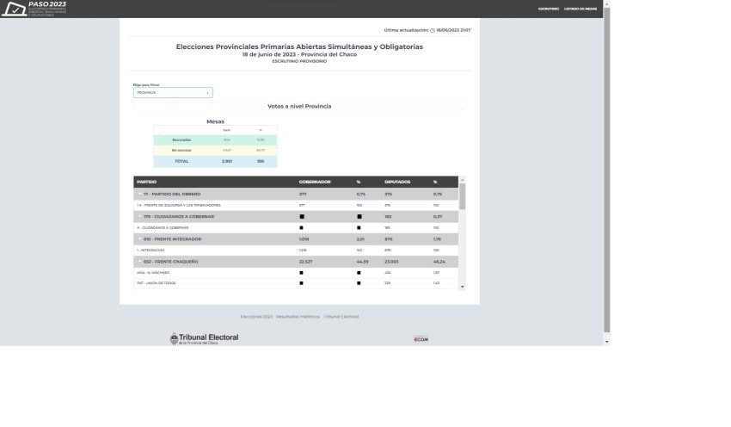The image size is (731, 427).
Task: Open Listado de Mesas in top navigation
Action: pos(580,9)
